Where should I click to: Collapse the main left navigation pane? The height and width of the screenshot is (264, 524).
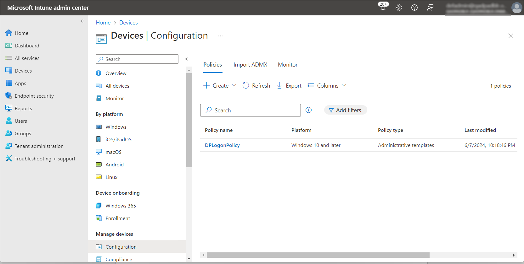[82, 21]
